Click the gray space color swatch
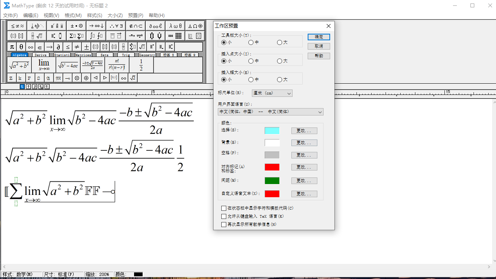The width and height of the screenshot is (496, 279). pos(272,155)
